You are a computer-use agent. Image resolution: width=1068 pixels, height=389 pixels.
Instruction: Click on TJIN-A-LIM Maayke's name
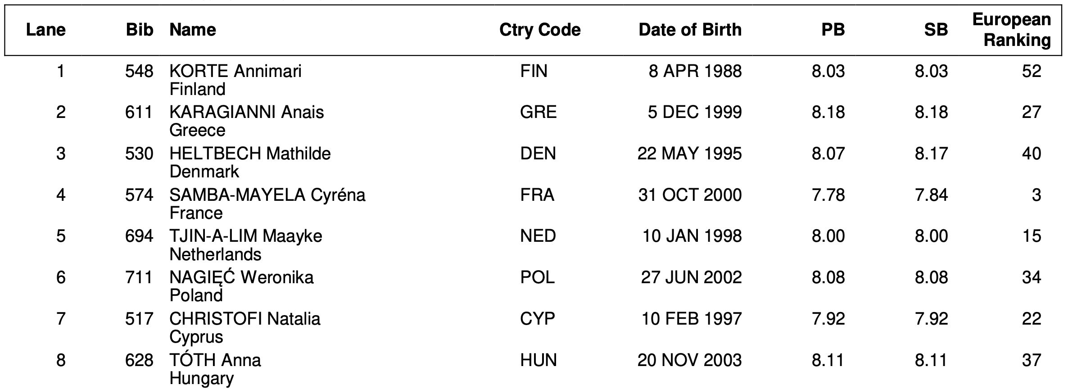(x=246, y=236)
